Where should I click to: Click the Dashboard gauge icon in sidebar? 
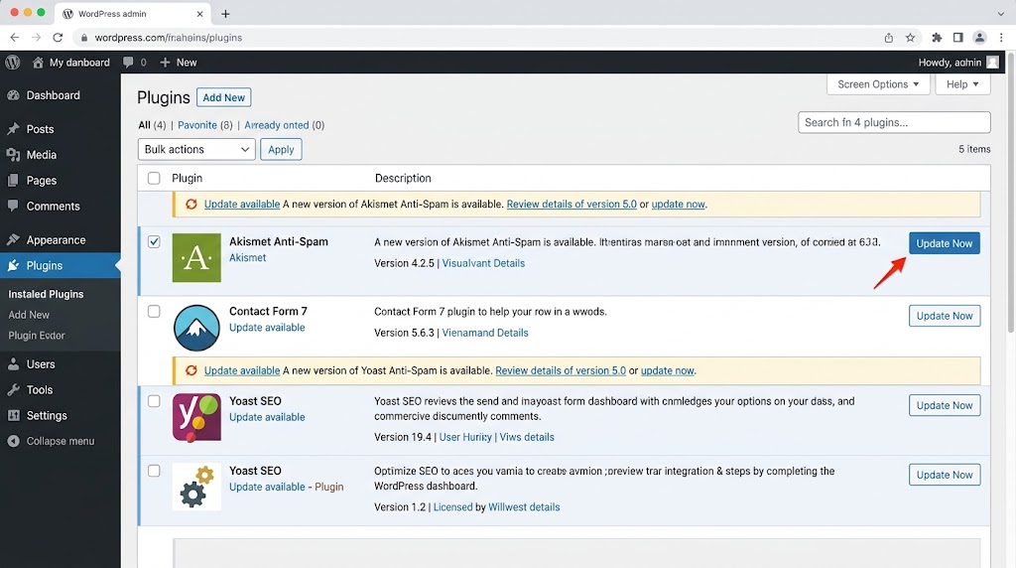[x=13, y=95]
